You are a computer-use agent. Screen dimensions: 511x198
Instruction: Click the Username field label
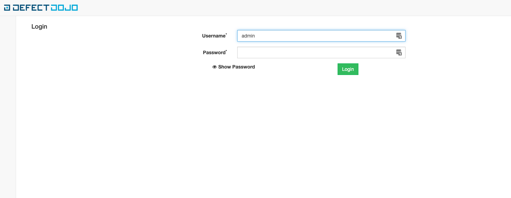[x=213, y=35]
